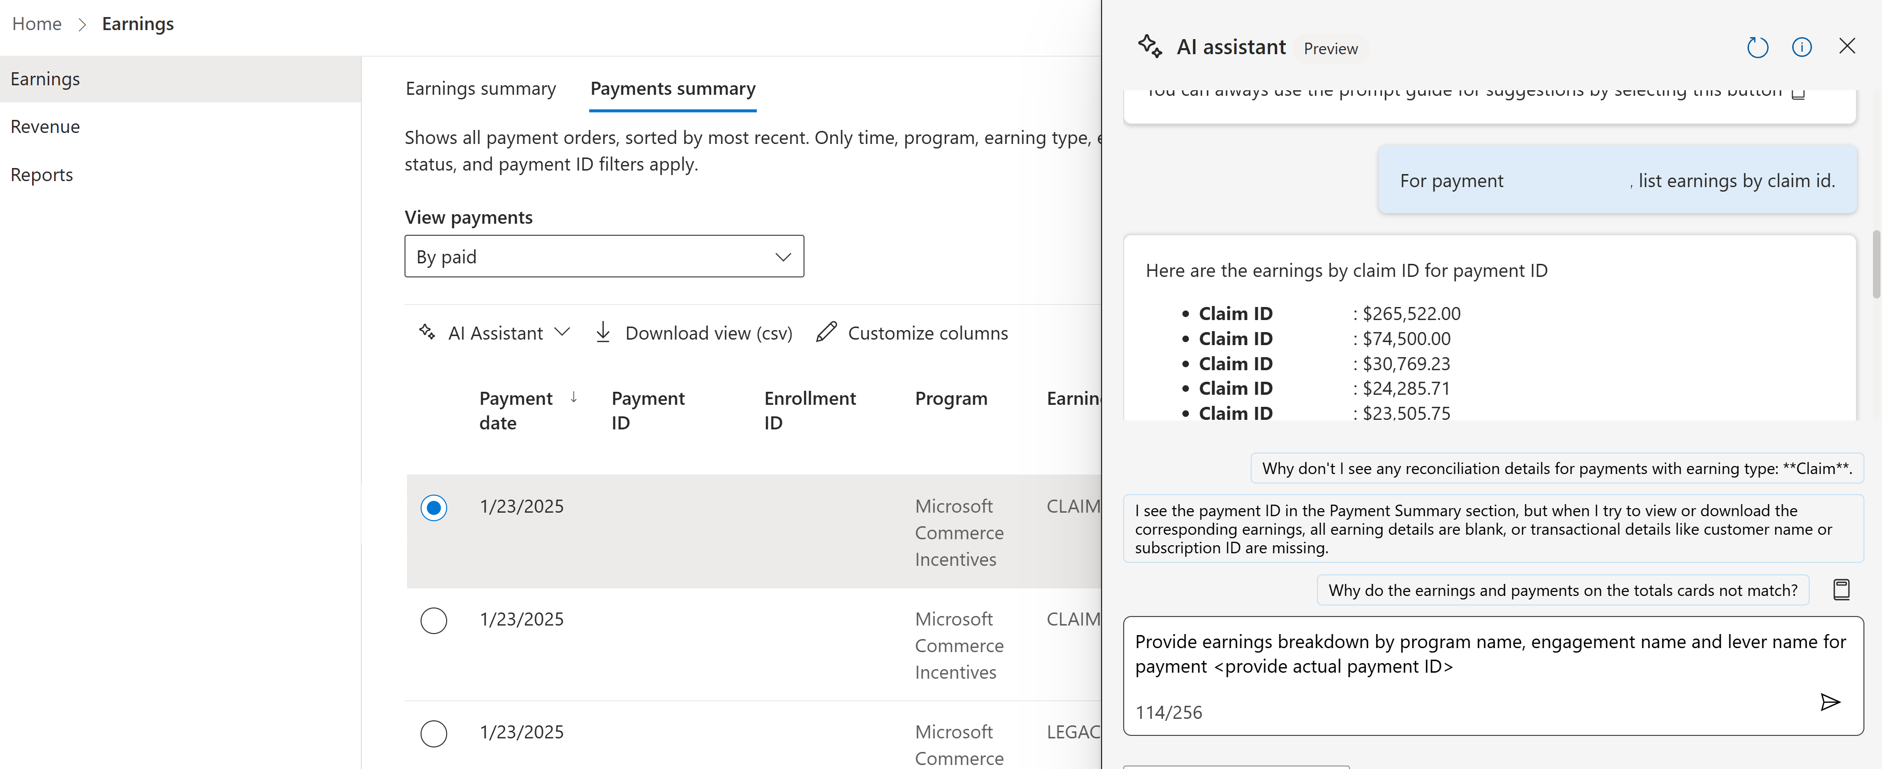Click the Home breadcrumb link
Viewport: 1882px width, 769px height.
(37, 24)
